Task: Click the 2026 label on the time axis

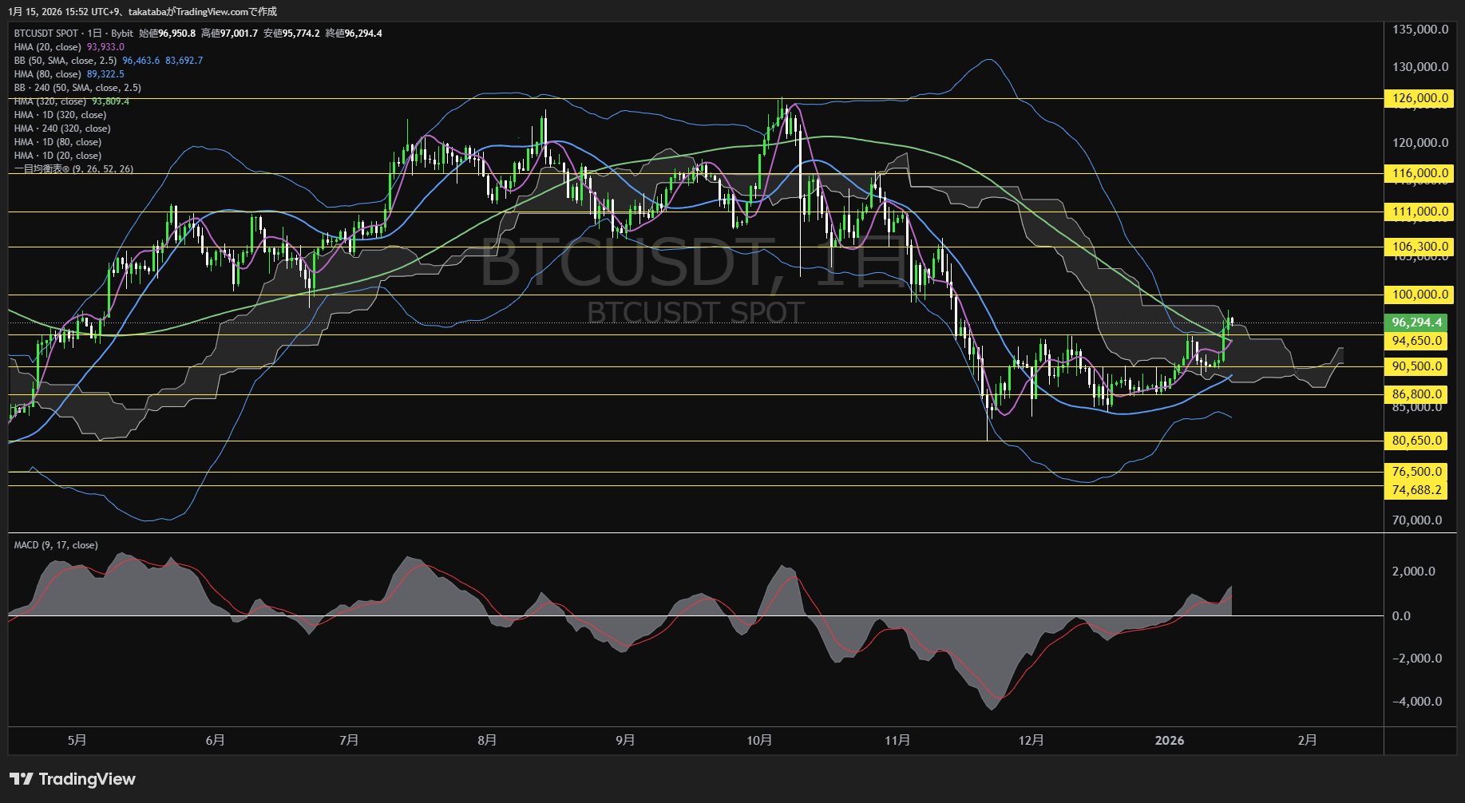Action: tap(1170, 740)
